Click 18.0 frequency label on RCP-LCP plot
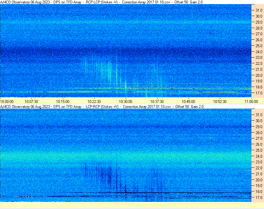Screen dimensions: 264x209 tap(259, 87)
